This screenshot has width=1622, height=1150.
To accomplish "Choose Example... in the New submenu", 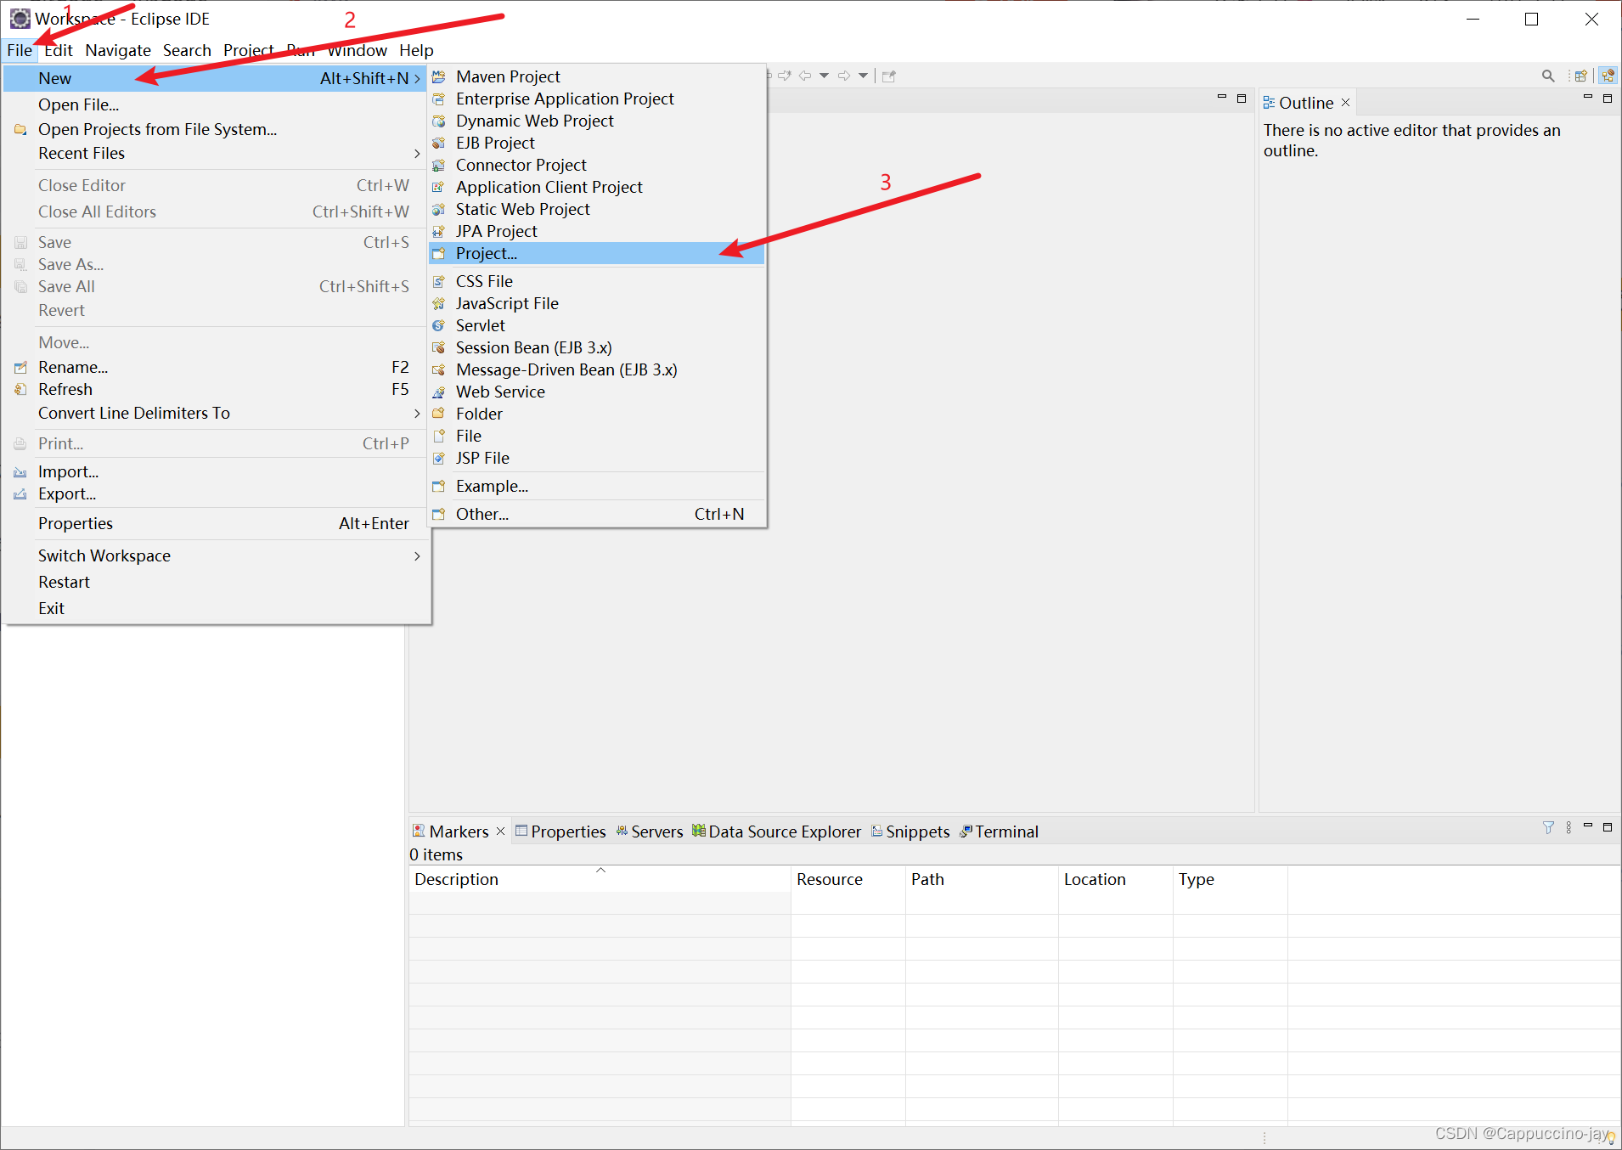I will tap(598, 487).
